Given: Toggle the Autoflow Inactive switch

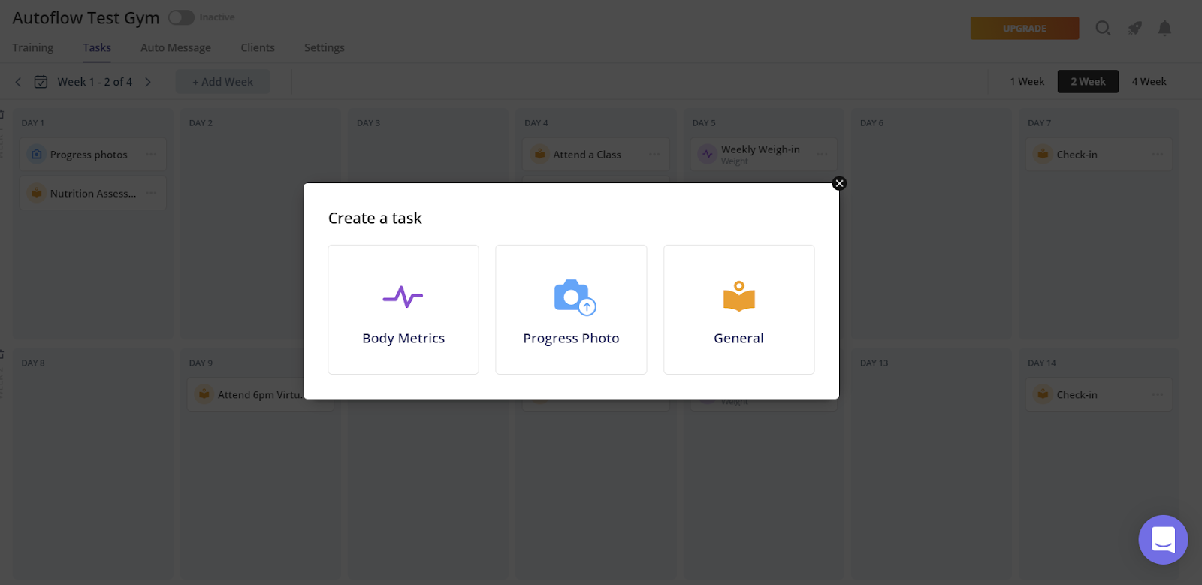Looking at the screenshot, I should (181, 17).
